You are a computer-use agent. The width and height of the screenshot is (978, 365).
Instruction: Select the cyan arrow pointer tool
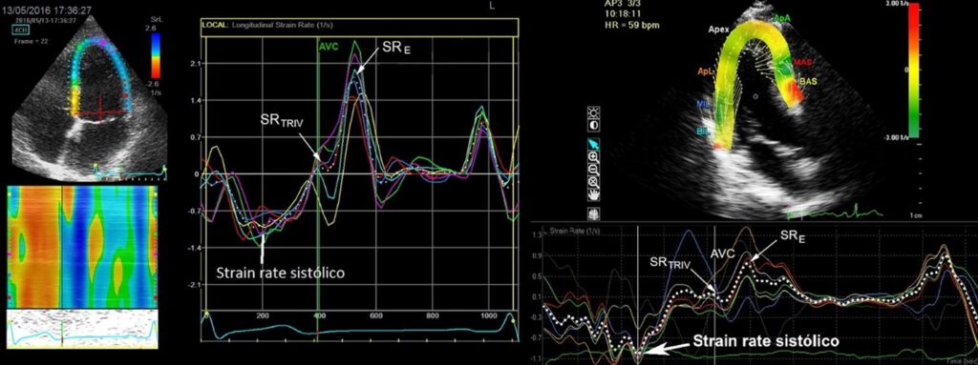(594, 145)
